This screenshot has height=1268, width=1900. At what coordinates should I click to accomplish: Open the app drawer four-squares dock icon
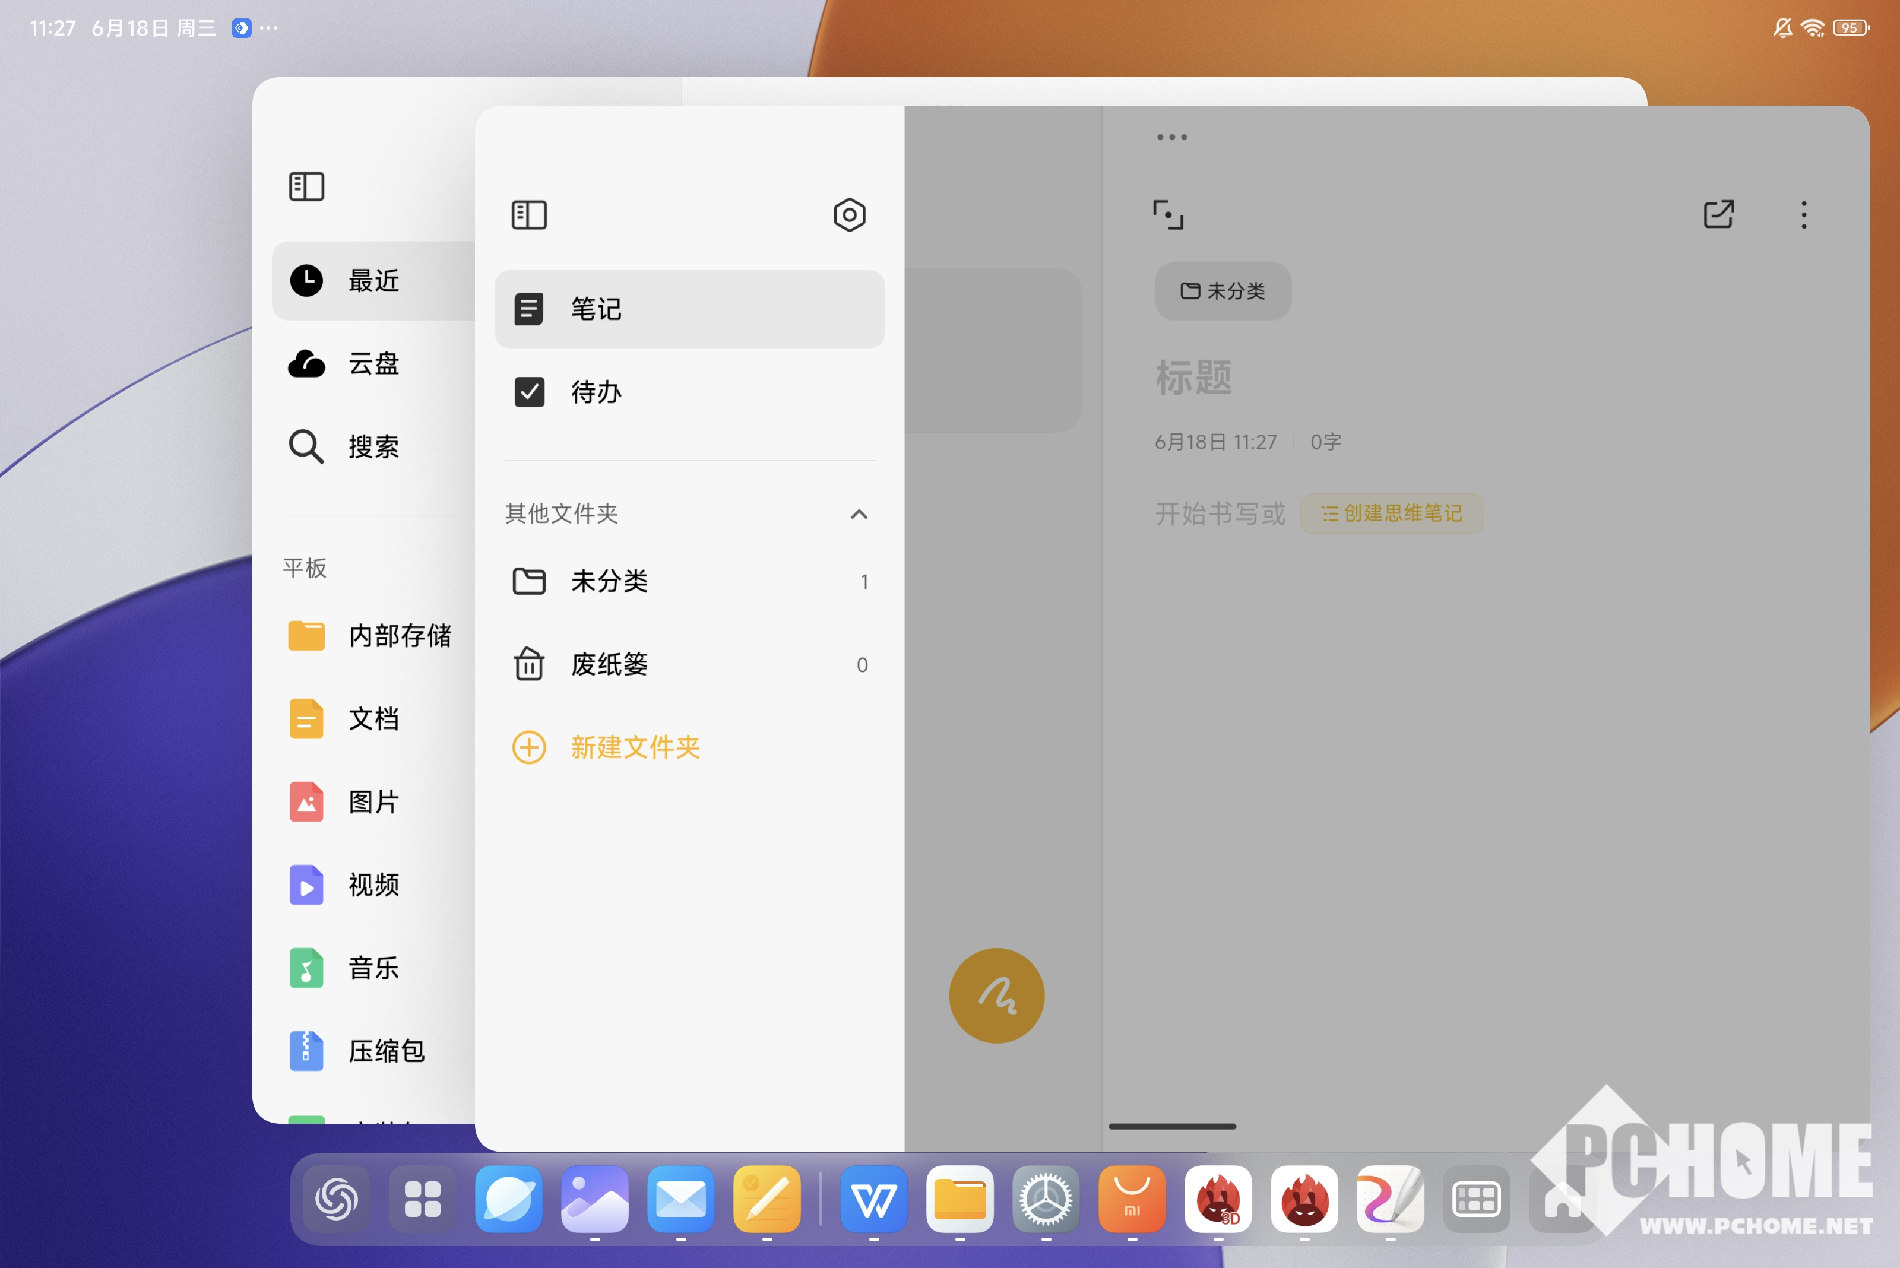422,1199
